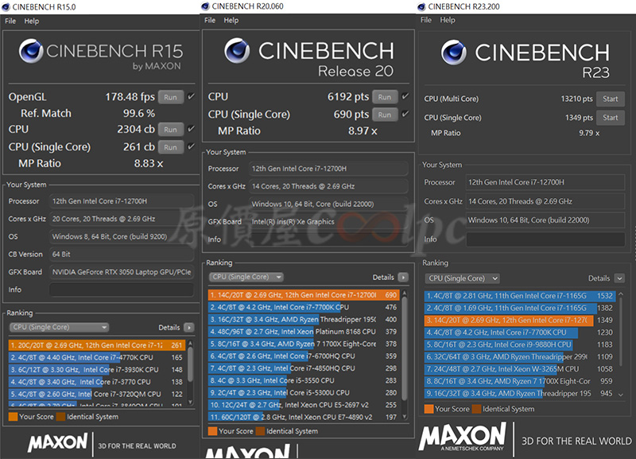Run CPU (Single Core) test in R20

(385, 115)
